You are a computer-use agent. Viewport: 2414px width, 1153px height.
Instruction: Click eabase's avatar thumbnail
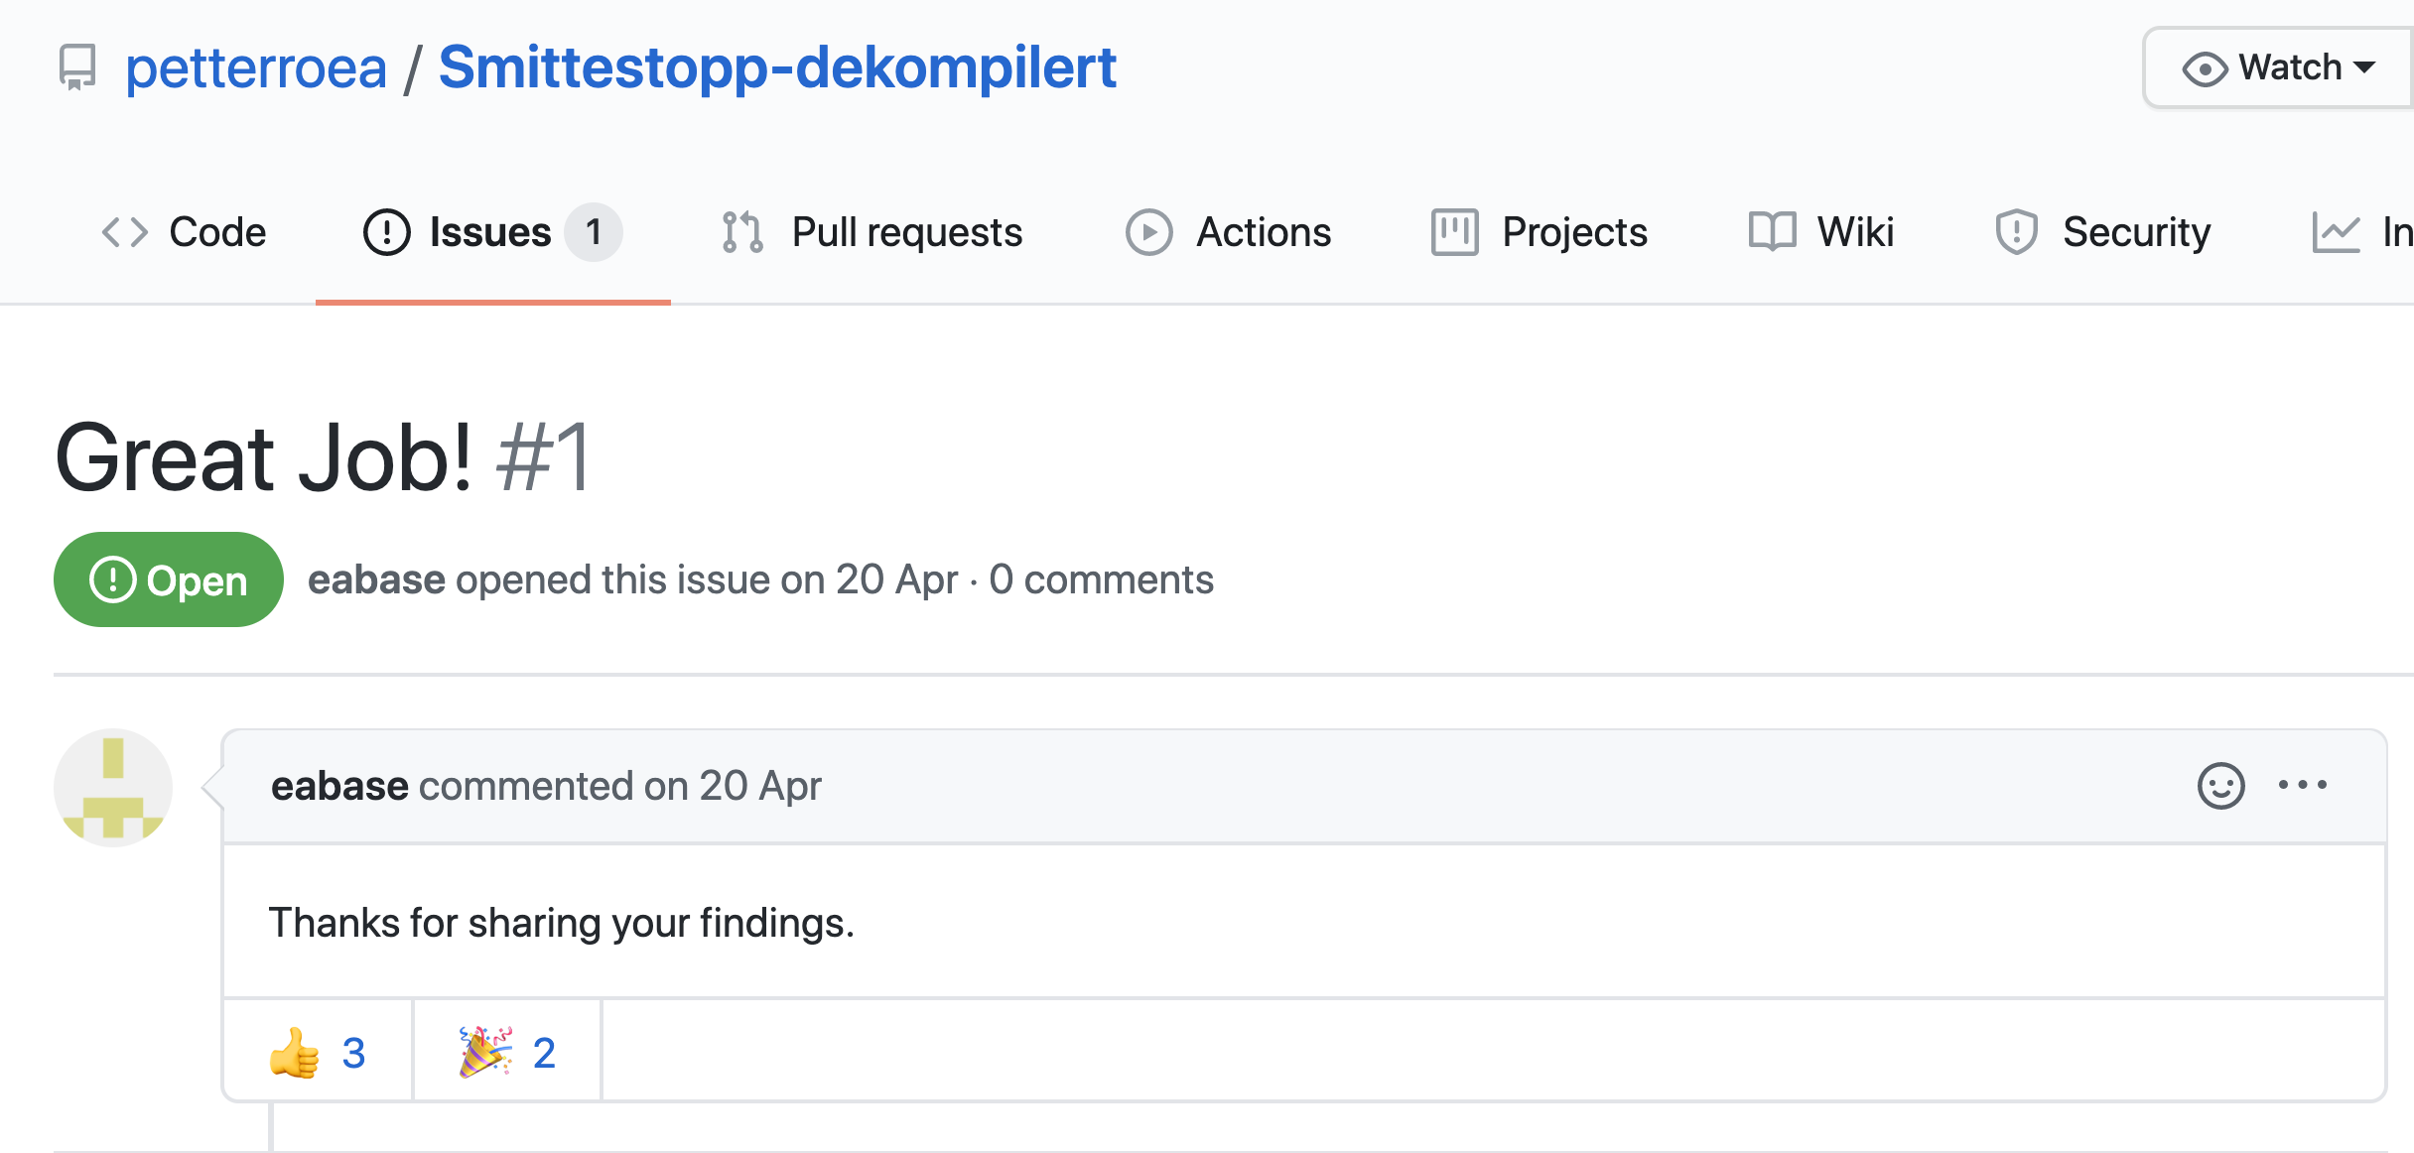[x=113, y=788]
